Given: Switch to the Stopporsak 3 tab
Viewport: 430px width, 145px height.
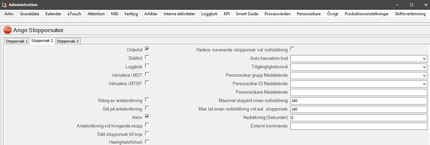Looking at the screenshot, I should [68, 41].
